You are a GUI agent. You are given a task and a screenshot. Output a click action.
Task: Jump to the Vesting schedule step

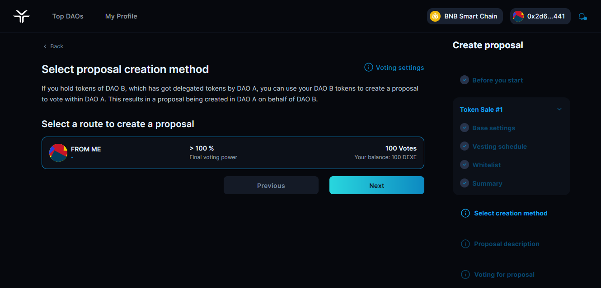(499, 146)
